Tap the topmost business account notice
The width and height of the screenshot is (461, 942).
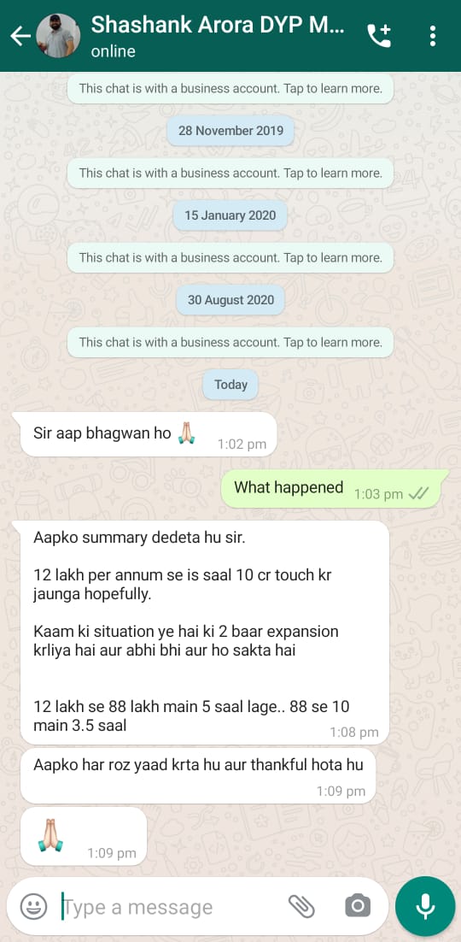230,88
